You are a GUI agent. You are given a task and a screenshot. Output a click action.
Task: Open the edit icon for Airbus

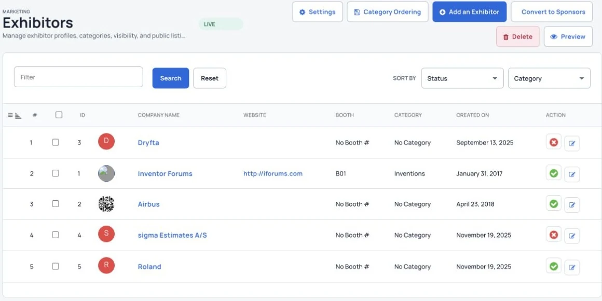coord(572,205)
